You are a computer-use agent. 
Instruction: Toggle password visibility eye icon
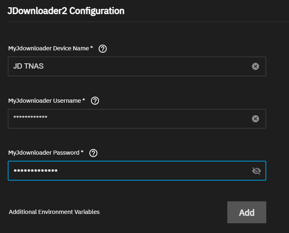click(x=256, y=171)
